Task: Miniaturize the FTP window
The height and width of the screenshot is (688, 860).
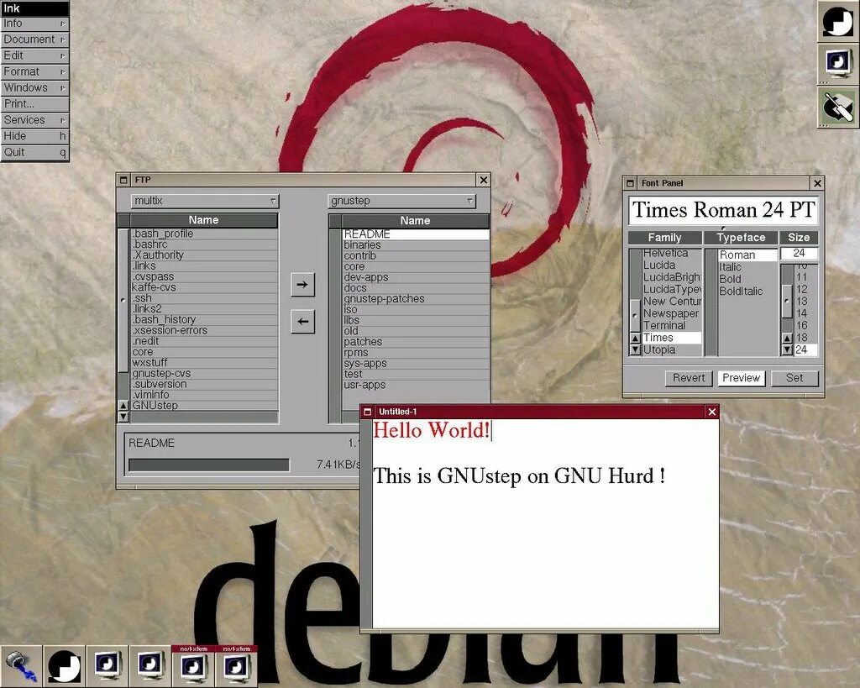Action: (x=123, y=180)
